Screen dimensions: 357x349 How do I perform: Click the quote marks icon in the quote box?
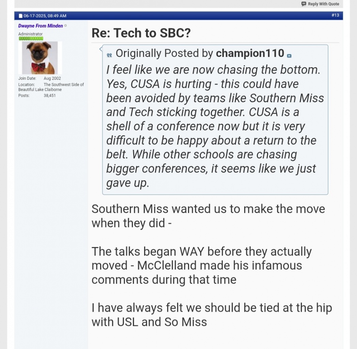109,55
